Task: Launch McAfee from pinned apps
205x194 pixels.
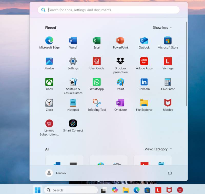Action: (x=168, y=105)
